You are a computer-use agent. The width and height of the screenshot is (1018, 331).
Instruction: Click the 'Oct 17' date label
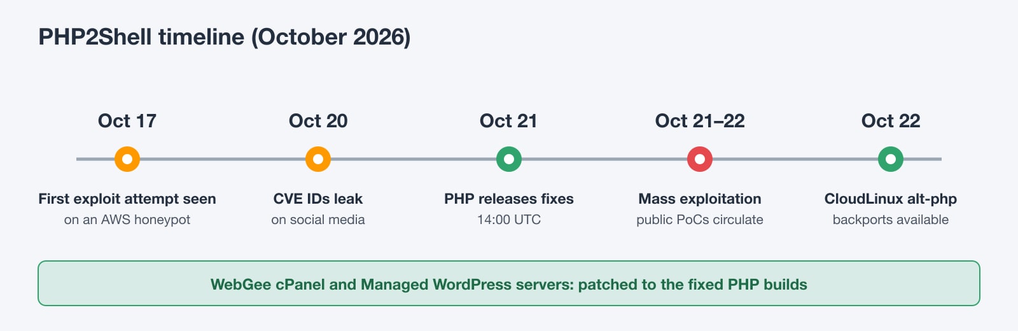[x=127, y=121]
